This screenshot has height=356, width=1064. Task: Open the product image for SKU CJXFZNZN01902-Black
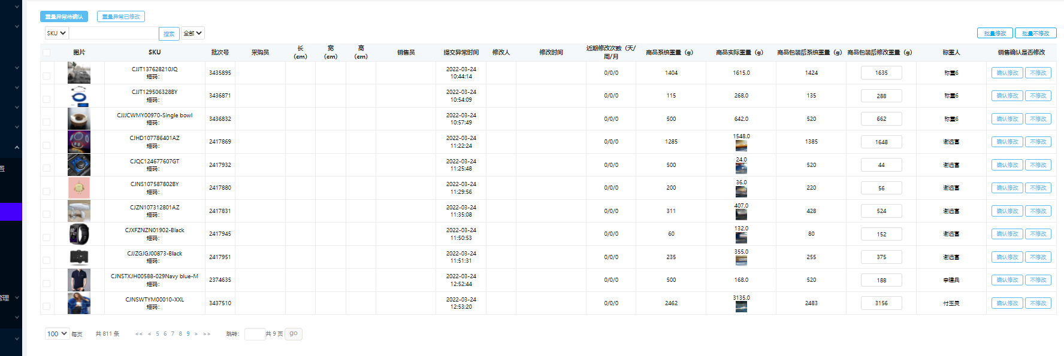79,234
